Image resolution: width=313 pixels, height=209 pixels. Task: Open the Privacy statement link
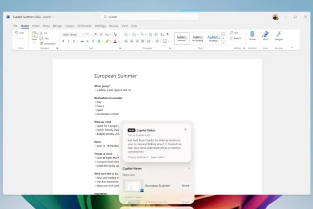tap(138, 157)
